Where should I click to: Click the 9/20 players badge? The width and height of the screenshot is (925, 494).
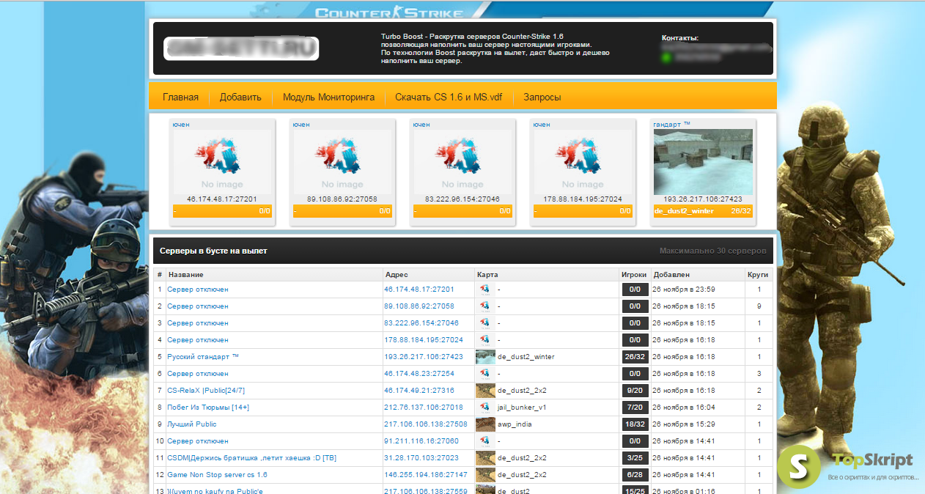(635, 391)
